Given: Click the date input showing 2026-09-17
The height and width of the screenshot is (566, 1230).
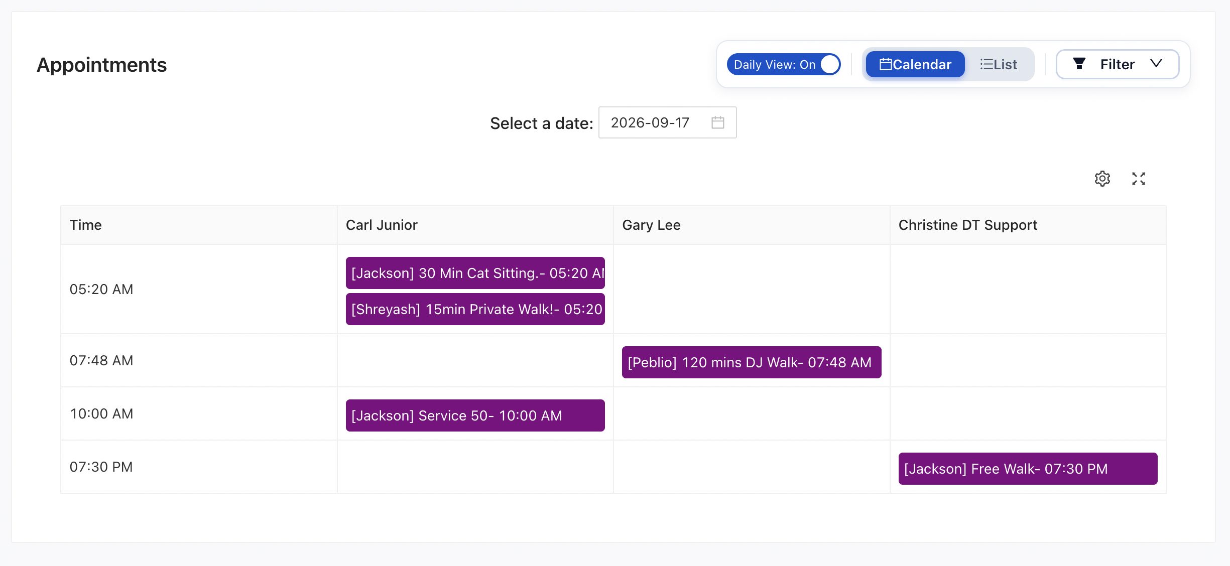Looking at the screenshot, I should coord(667,122).
